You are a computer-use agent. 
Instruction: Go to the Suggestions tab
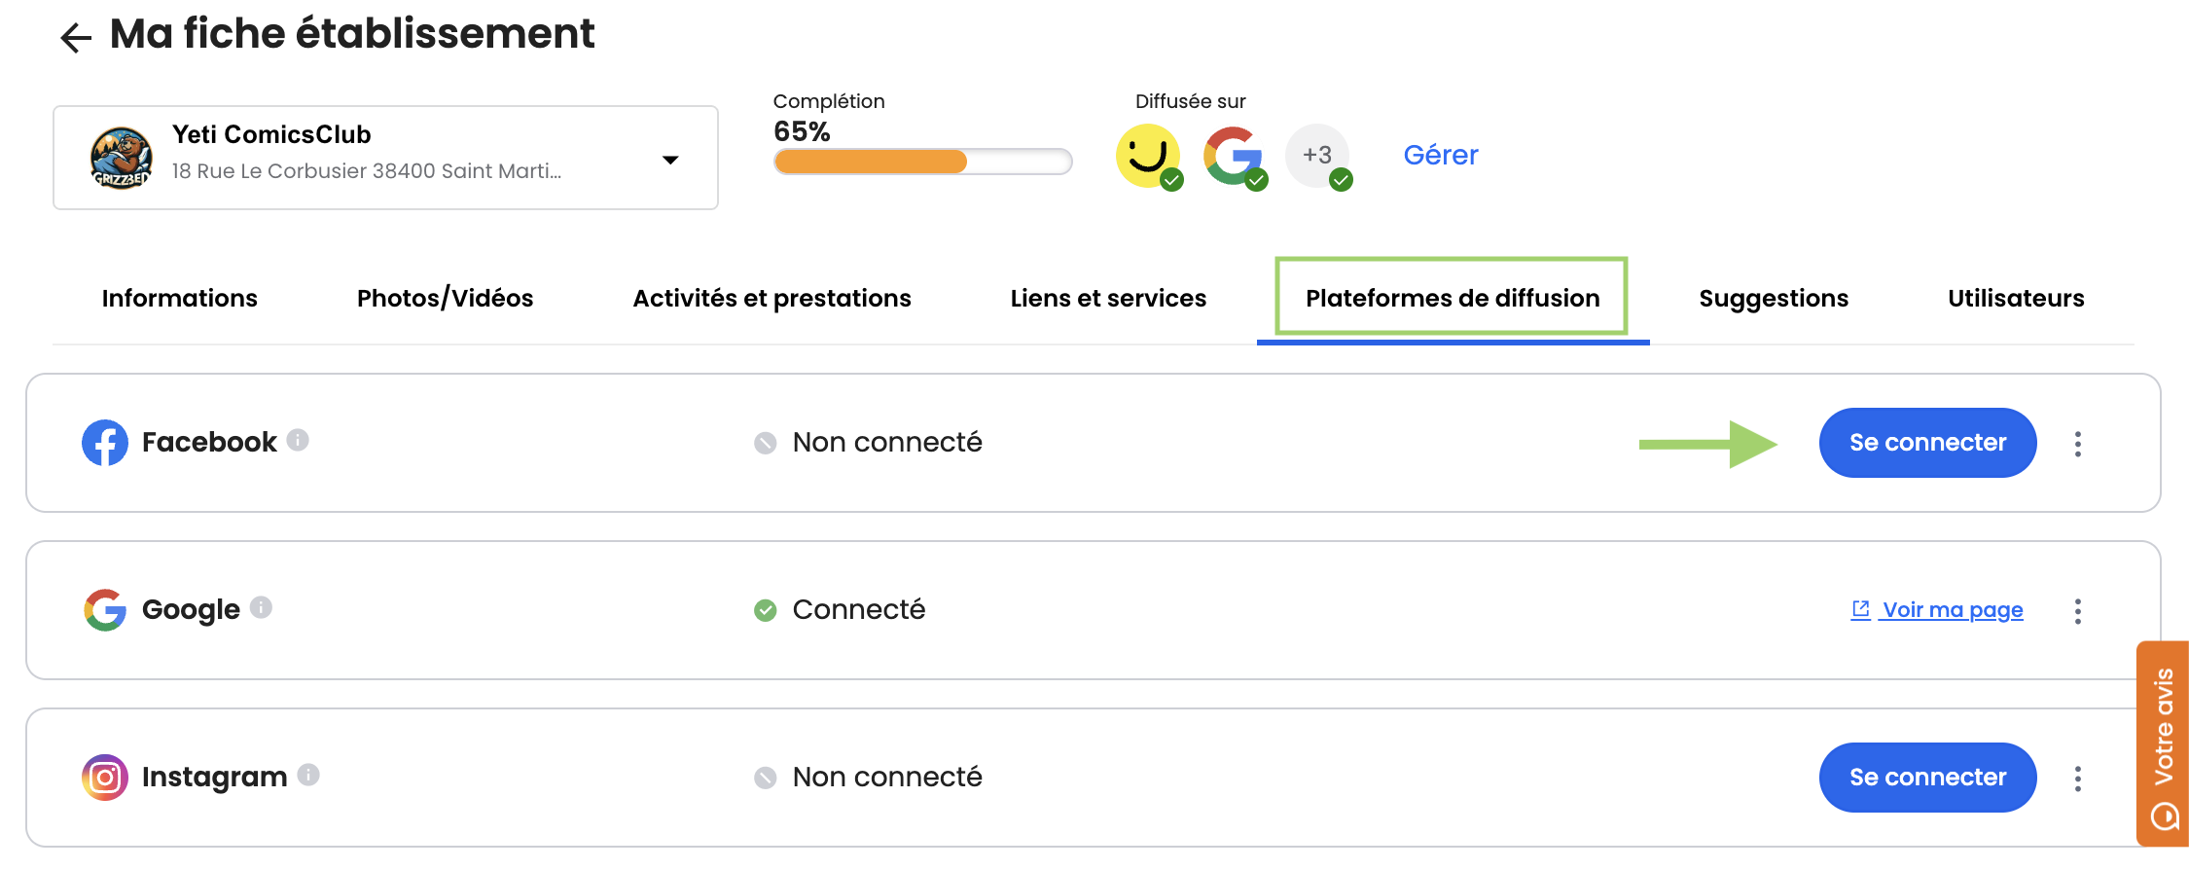pyautogui.click(x=1774, y=298)
